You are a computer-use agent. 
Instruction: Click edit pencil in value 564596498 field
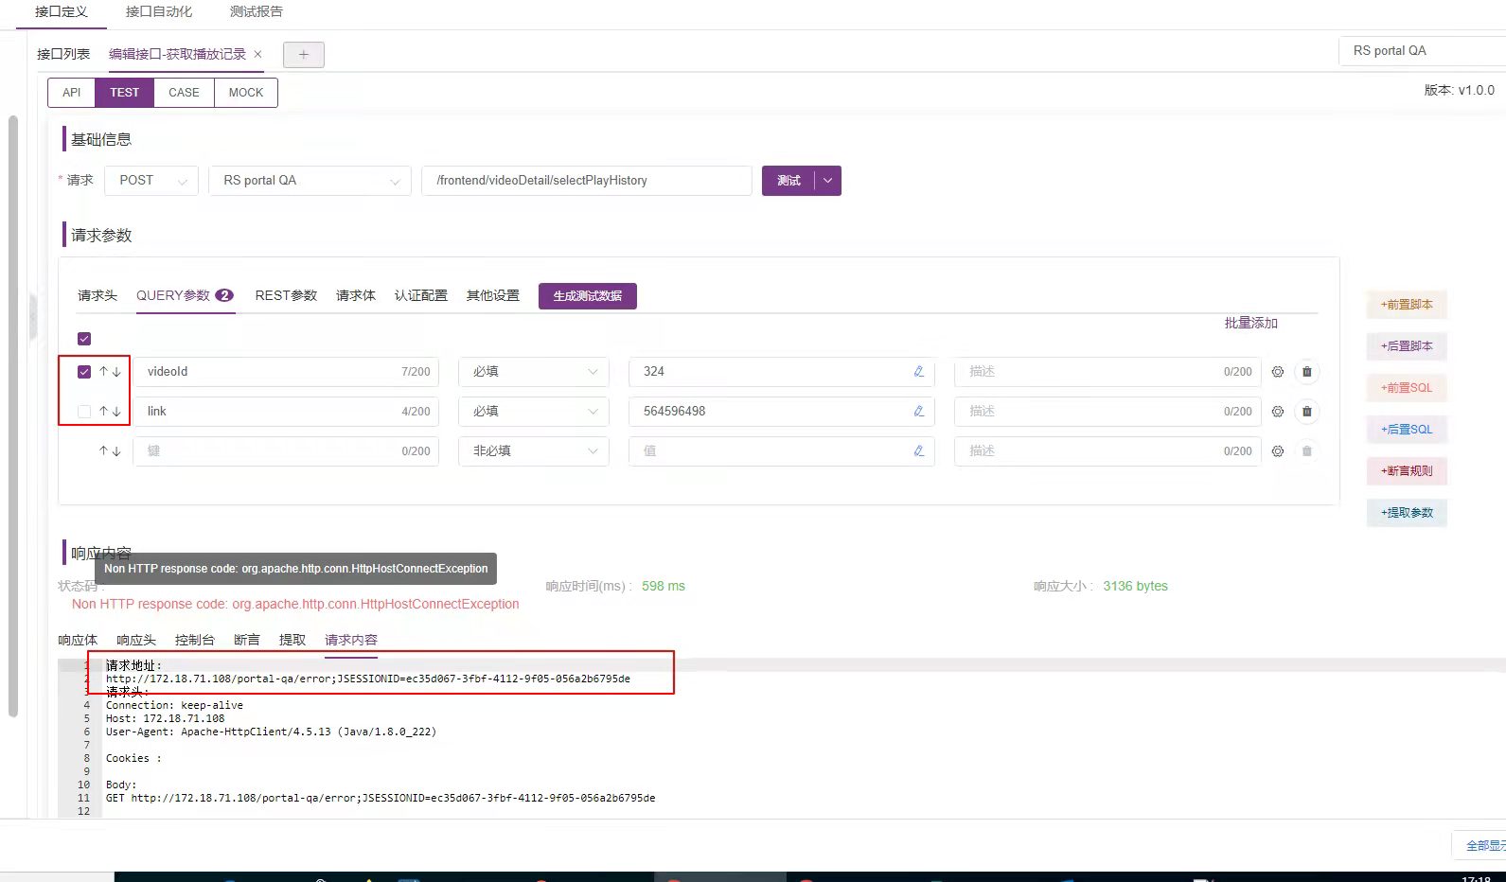[x=918, y=412]
